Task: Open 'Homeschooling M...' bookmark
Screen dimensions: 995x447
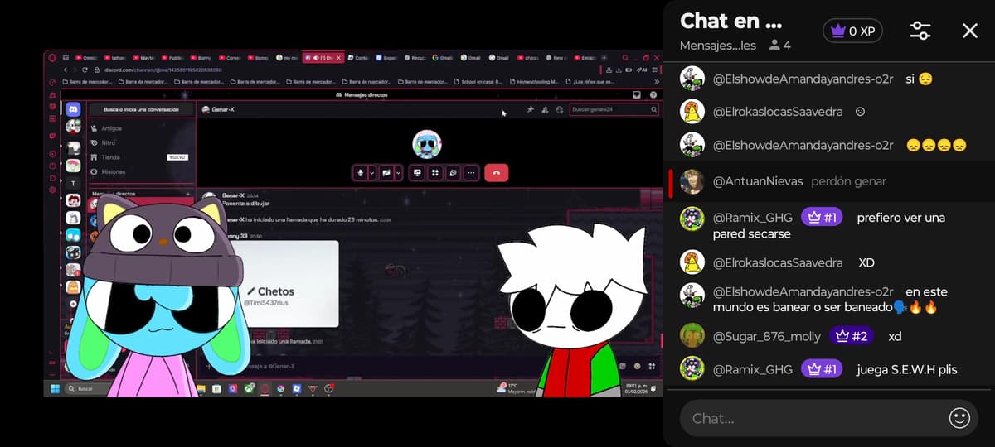Action: click(x=535, y=82)
